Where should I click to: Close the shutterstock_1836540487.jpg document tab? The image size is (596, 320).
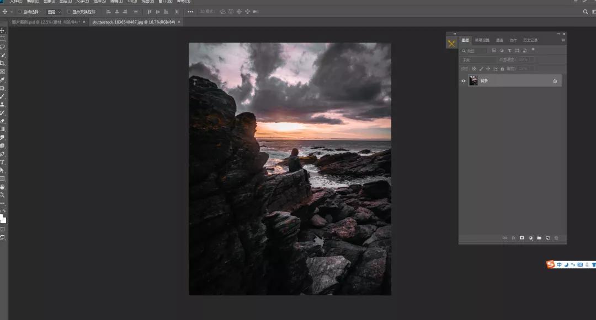coord(178,22)
